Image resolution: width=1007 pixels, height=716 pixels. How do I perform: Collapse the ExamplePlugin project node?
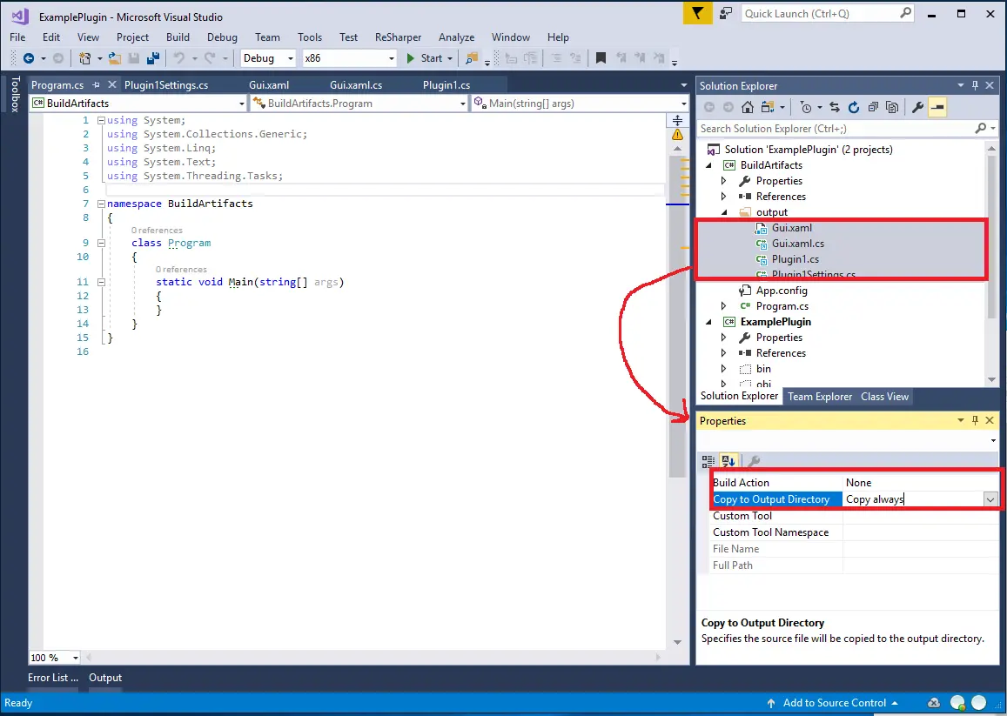[709, 322]
